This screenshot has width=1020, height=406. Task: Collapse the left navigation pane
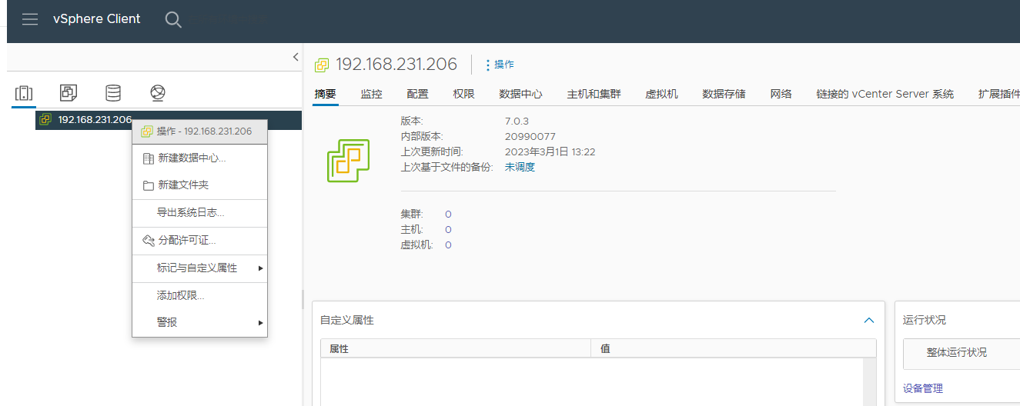pos(296,57)
